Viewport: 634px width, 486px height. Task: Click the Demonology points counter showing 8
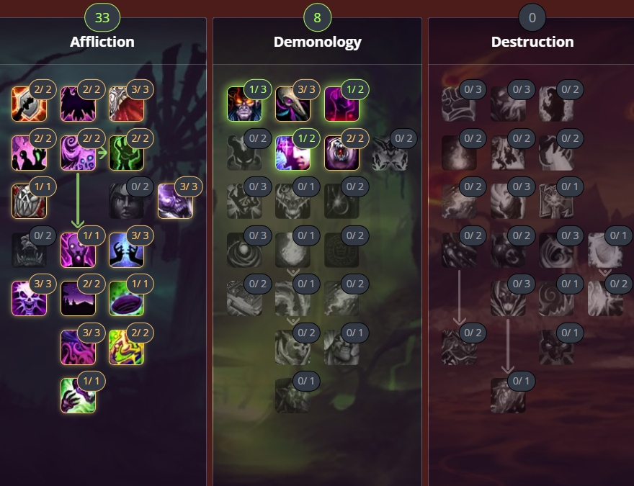click(318, 17)
